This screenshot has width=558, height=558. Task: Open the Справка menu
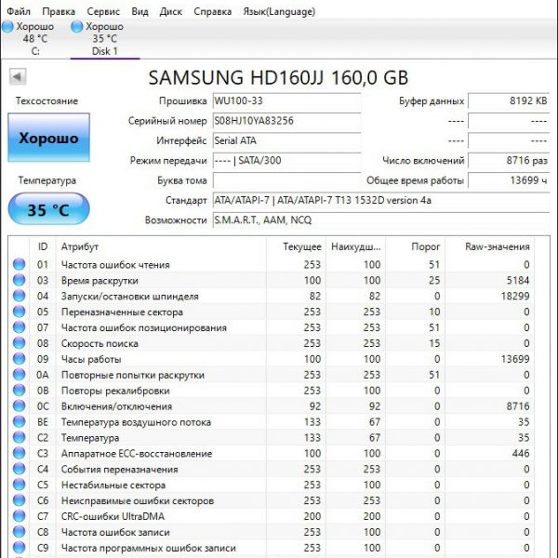coord(212,11)
